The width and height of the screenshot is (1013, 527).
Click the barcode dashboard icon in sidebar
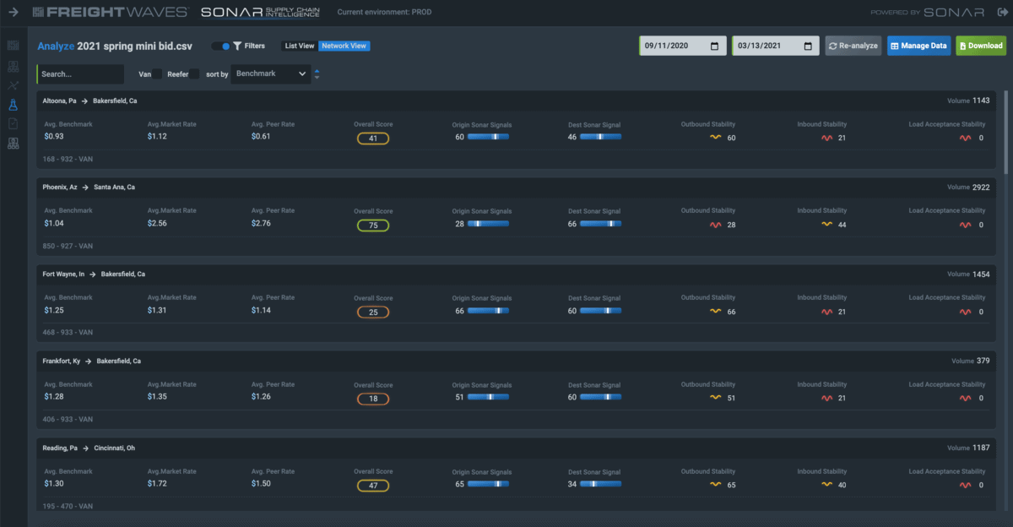(x=13, y=46)
